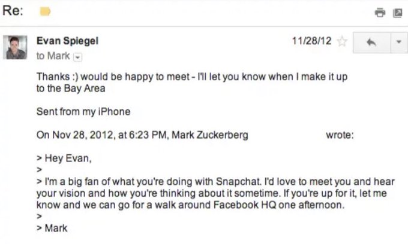Viewport: 408px width, 244px height.
Task: Open the More options dropdown beside Reply
Action: [398, 42]
